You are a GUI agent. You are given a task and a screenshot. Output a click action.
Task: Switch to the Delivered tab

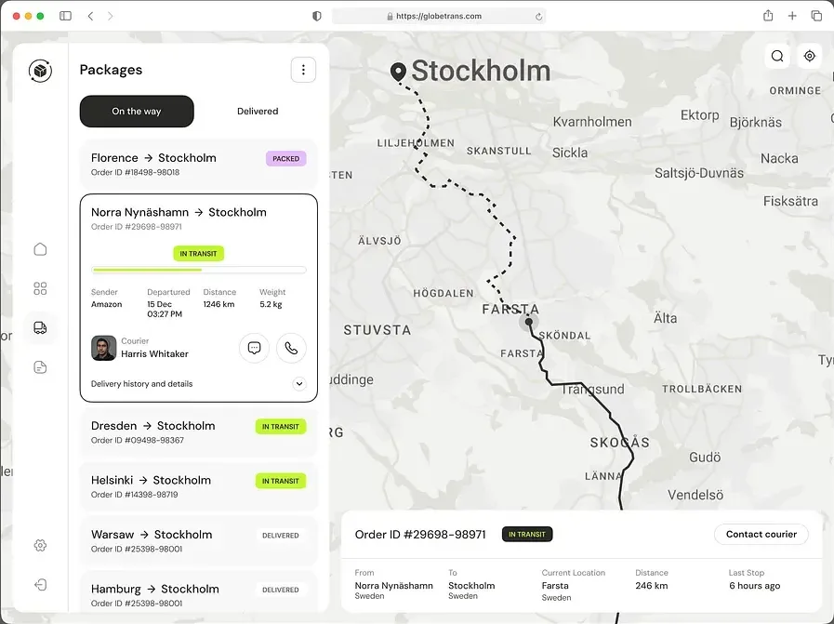[258, 112]
